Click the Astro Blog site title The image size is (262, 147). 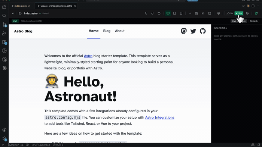(x=23, y=31)
